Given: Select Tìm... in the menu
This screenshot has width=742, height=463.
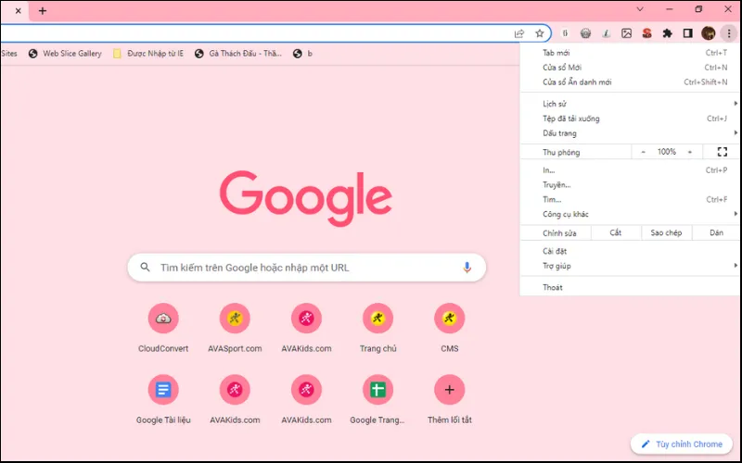Looking at the screenshot, I should pyautogui.click(x=630, y=199).
